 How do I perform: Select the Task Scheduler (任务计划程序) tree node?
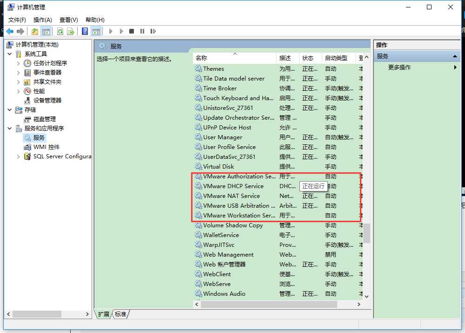(50, 63)
